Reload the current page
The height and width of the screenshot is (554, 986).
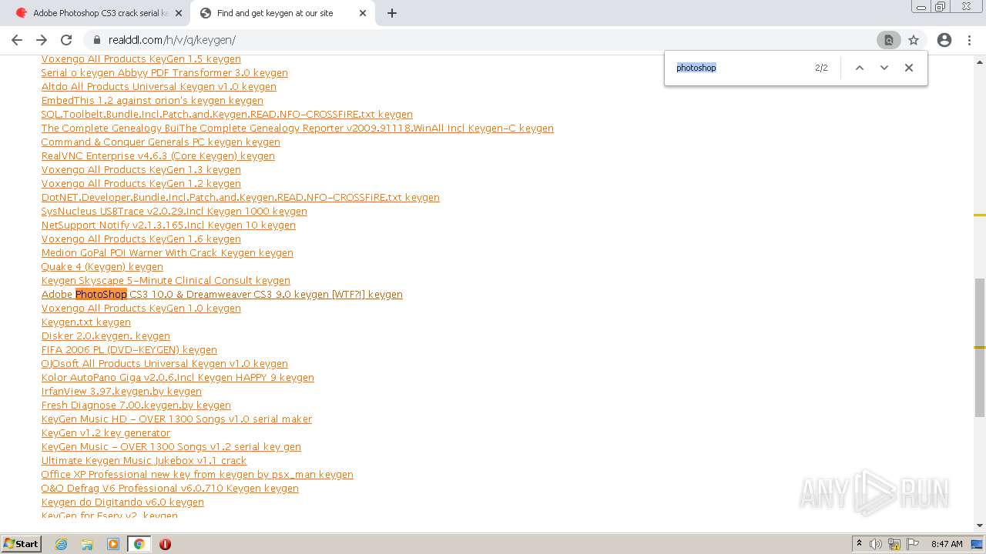click(x=66, y=40)
